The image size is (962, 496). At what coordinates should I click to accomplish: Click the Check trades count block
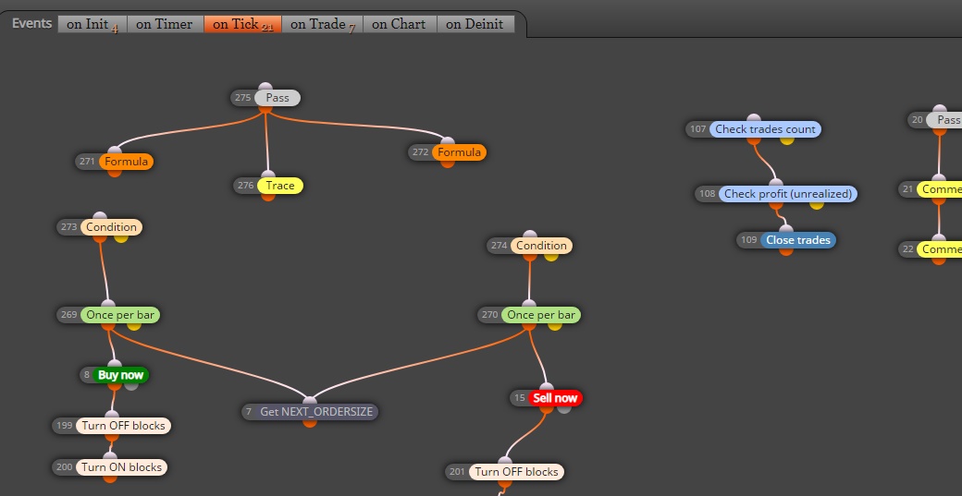click(x=765, y=129)
